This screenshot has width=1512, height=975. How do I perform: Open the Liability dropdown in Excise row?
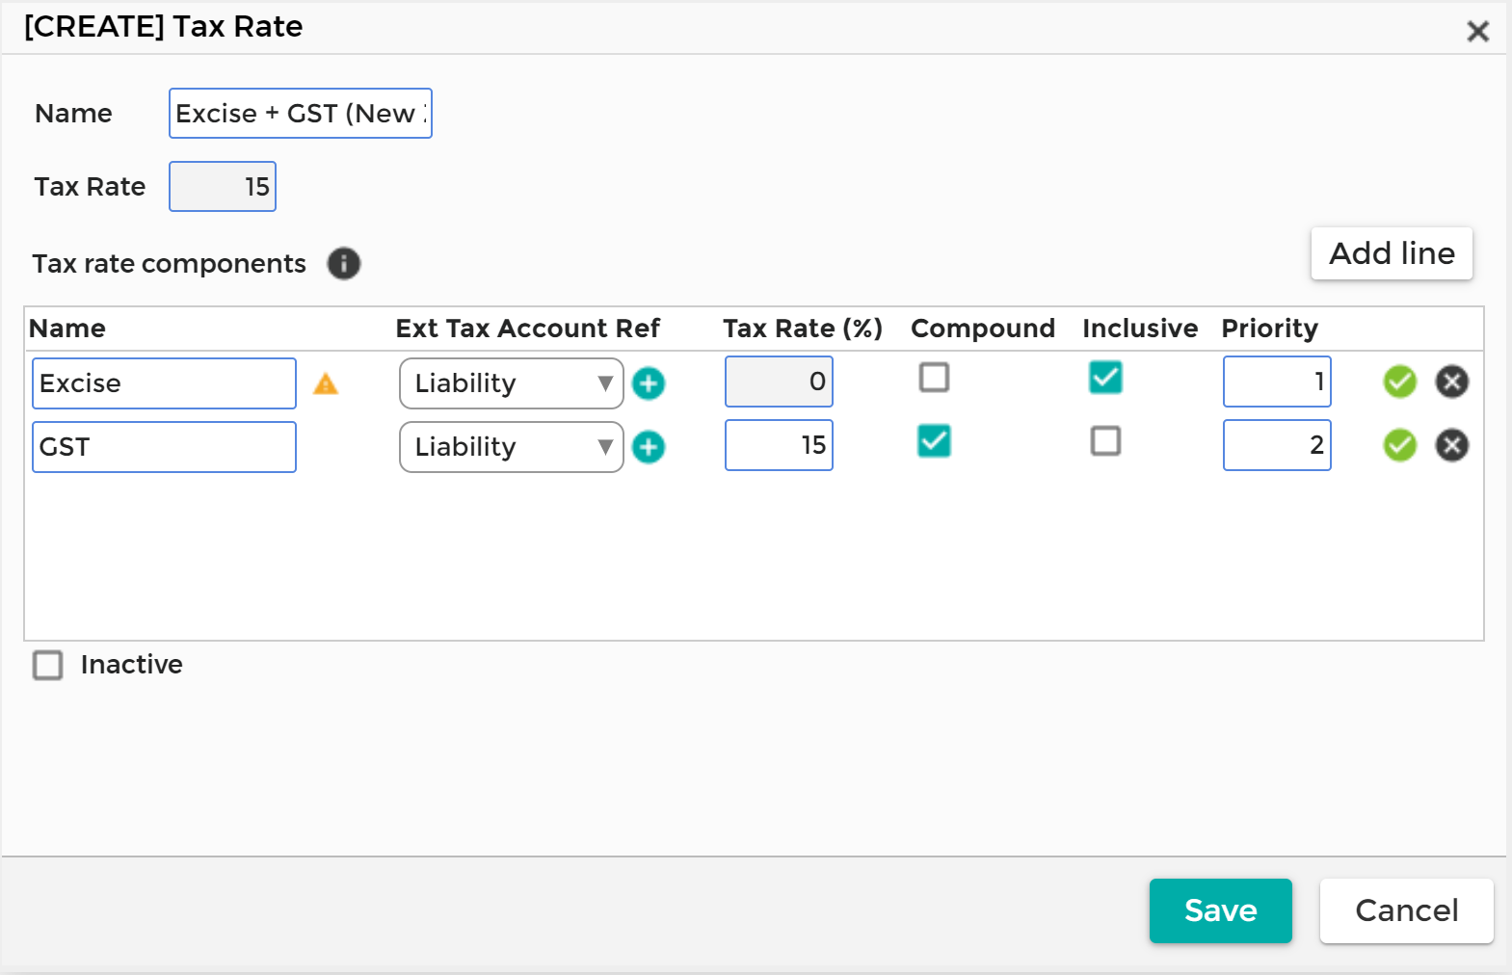coord(511,383)
